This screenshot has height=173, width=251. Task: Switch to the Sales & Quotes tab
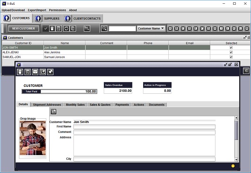[x=100, y=105]
